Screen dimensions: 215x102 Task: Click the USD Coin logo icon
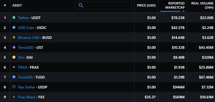tap(14, 27)
